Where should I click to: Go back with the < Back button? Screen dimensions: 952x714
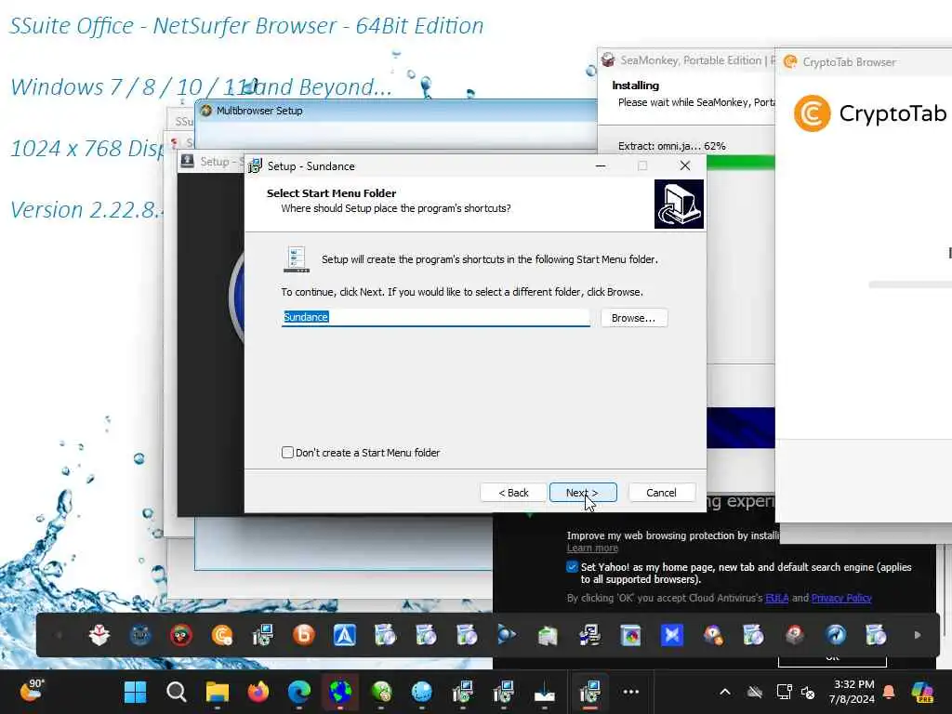click(x=513, y=493)
